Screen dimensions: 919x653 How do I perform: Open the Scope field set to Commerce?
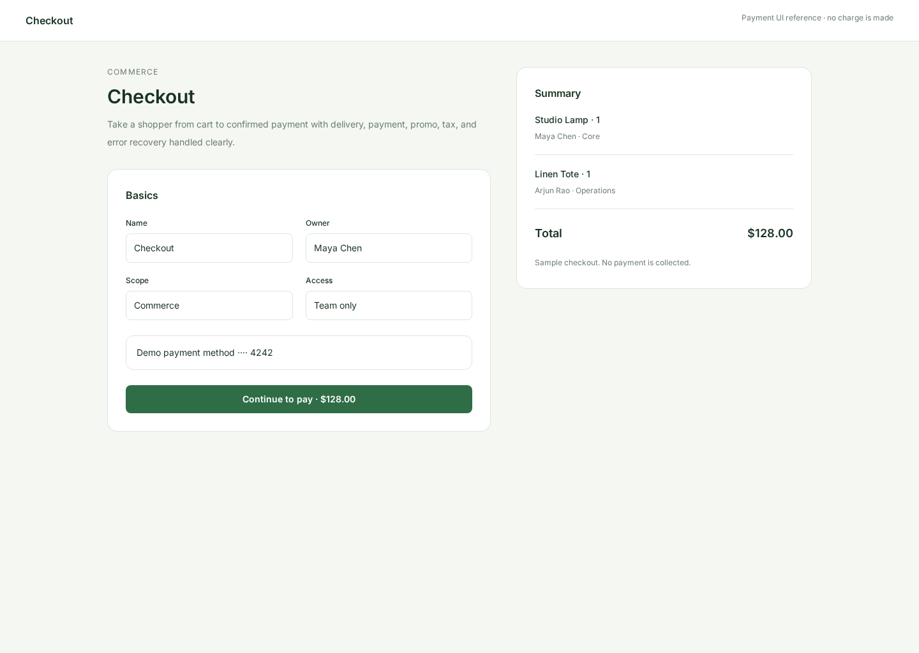pyautogui.click(x=209, y=305)
